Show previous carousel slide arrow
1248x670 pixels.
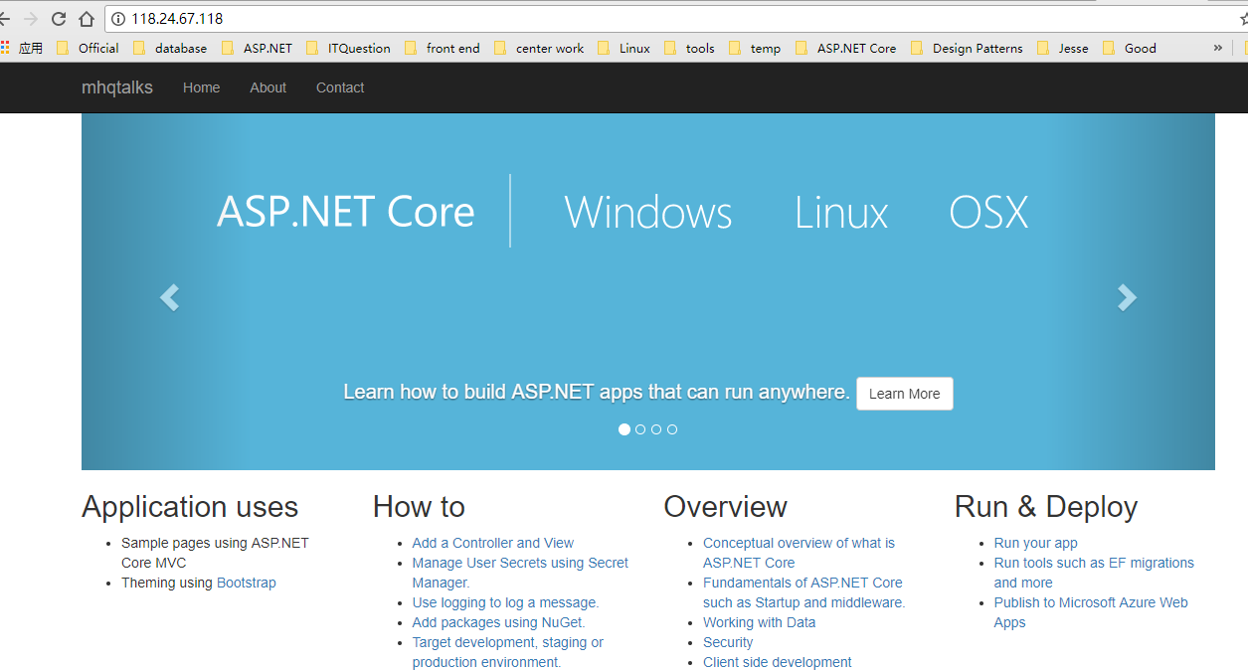click(x=169, y=297)
